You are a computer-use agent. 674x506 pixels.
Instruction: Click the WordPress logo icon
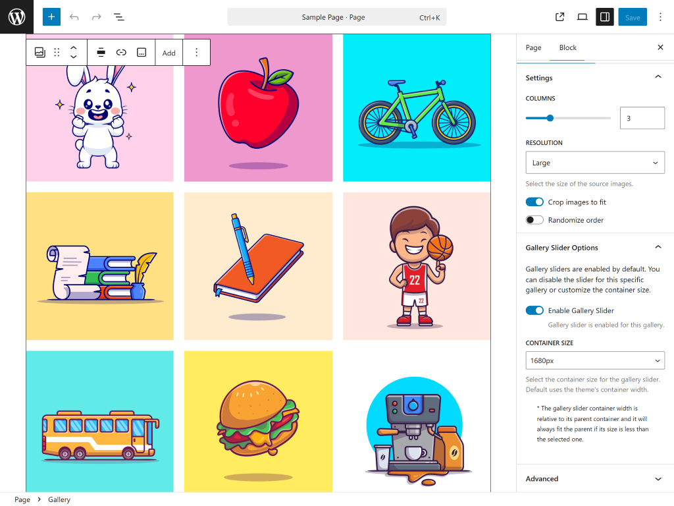16,17
